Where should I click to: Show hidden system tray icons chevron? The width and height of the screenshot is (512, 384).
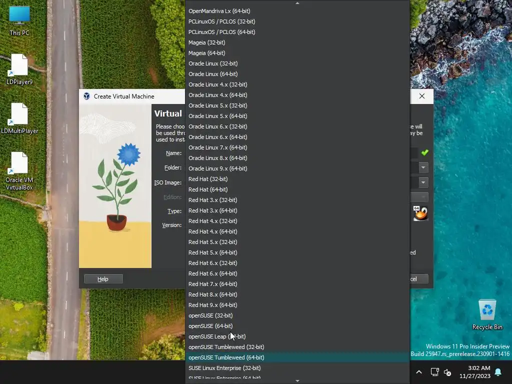click(419, 372)
